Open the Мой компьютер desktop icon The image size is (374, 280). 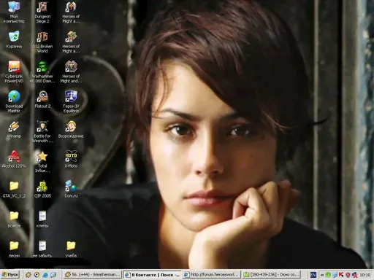14,12
